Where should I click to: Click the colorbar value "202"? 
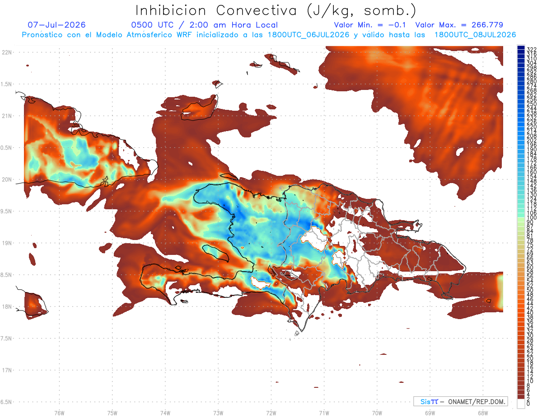pyautogui.click(x=531, y=140)
